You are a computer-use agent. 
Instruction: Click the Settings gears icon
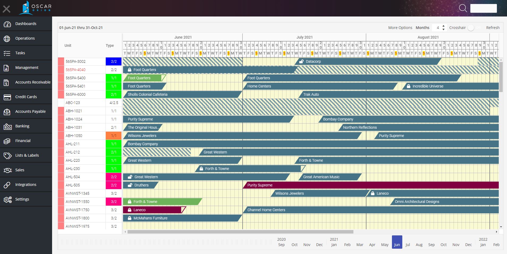pos(7,199)
